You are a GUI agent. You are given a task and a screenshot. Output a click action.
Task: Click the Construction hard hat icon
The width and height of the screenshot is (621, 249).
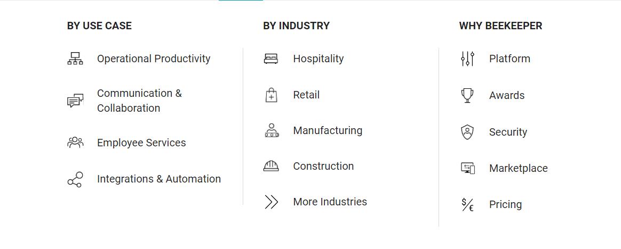click(x=271, y=166)
